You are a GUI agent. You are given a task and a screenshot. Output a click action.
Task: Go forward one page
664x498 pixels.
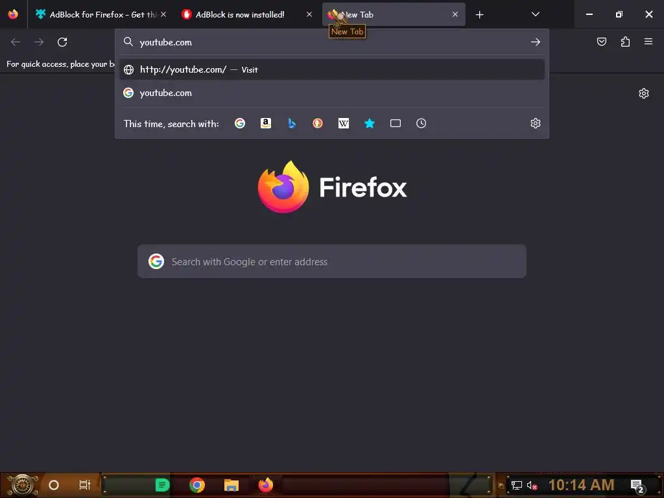click(x=39, y=42)
